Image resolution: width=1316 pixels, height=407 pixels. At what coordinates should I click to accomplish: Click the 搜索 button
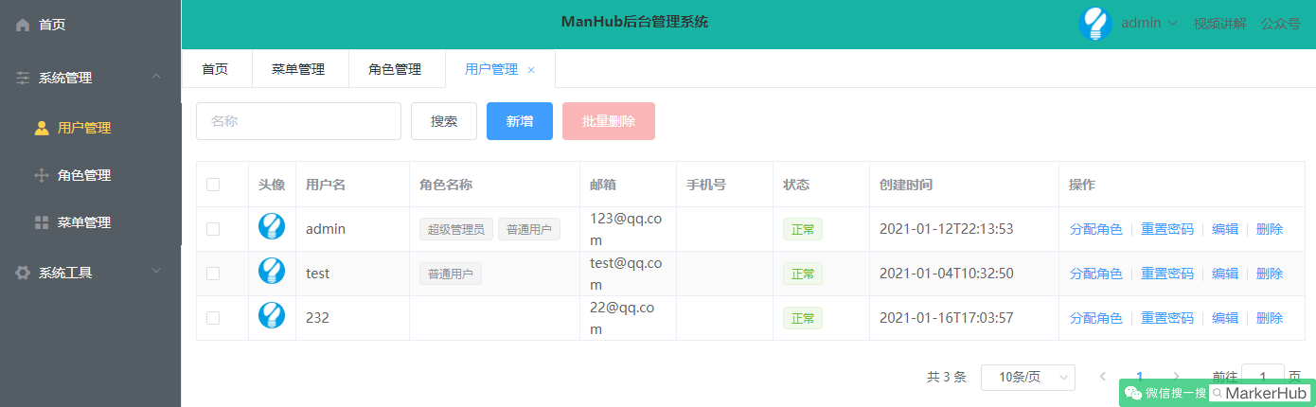(x=444, y=121)
